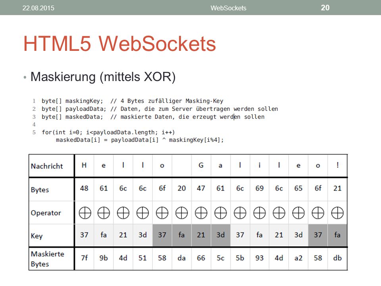Click key cell 3d above masked byte a2
381x286 pixels.
[298, 235]
